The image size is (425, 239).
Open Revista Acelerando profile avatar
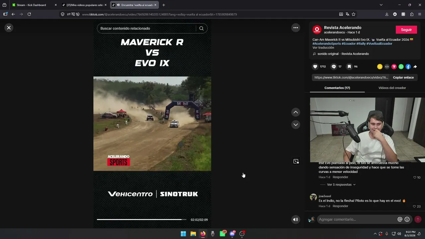(317, 30)
